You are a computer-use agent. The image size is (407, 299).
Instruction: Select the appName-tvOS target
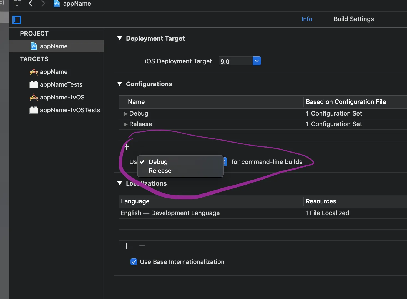[62, 98]
